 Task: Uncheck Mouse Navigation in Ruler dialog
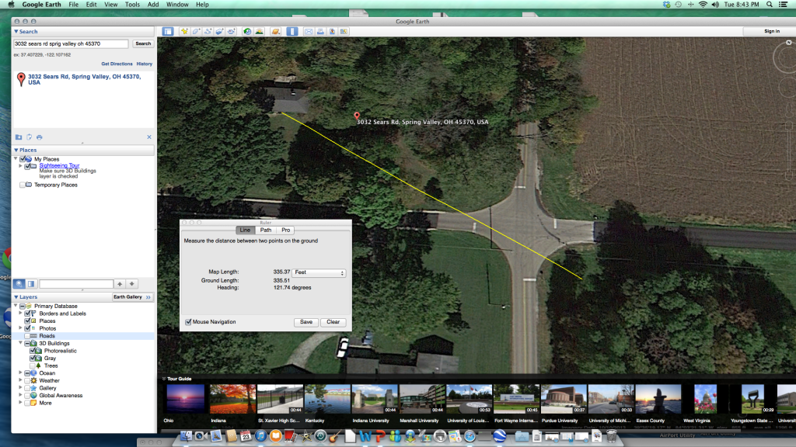(x=188, y=322)
